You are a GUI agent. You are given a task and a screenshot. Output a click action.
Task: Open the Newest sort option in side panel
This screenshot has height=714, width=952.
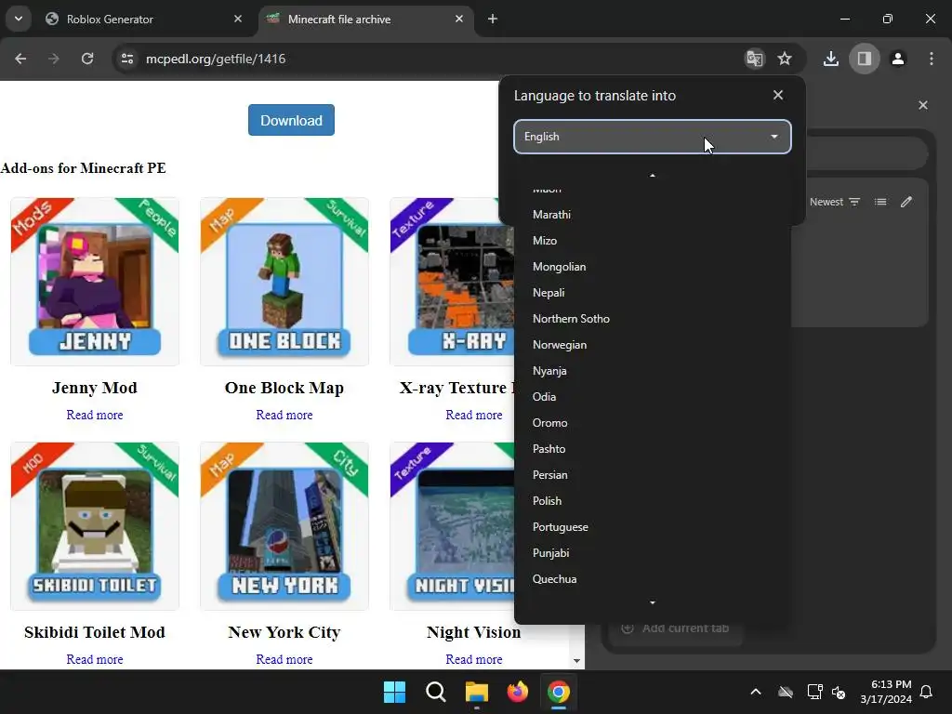click(x=835, y=202)
